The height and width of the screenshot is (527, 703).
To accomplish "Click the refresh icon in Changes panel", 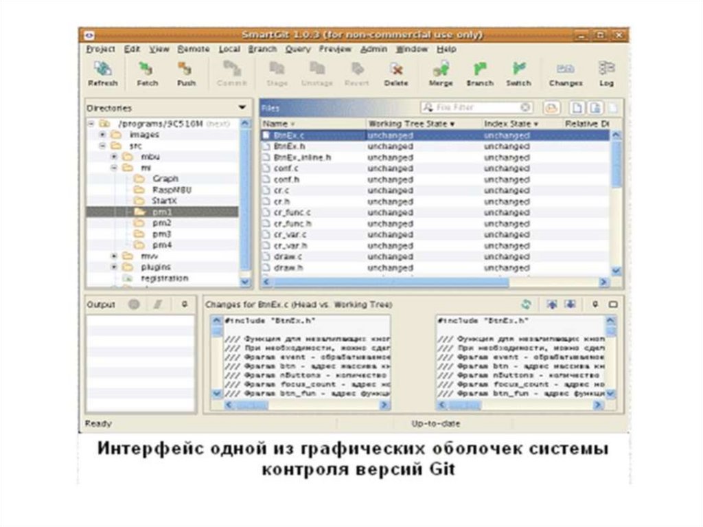I will click(527, 304).
